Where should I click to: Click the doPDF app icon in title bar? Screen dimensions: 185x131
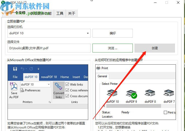[3, 3]
